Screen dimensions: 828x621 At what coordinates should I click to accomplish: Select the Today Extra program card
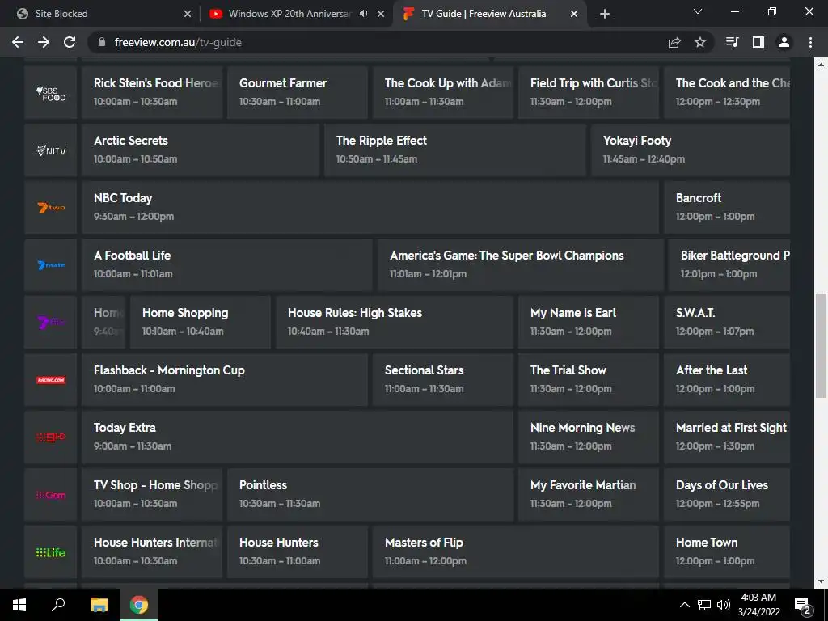[298, 437]
